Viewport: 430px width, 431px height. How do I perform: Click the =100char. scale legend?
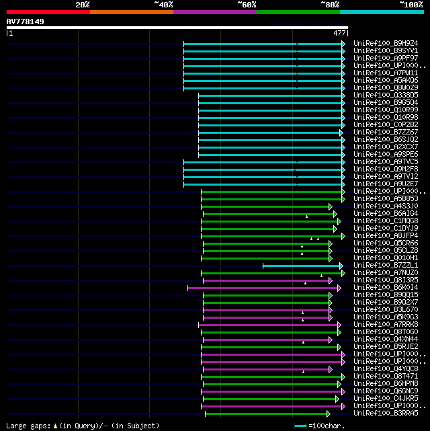319,426
